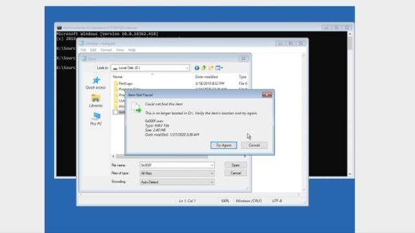Open the View Menu icon dropdown

pyautogui.click(x=219, y=68)
